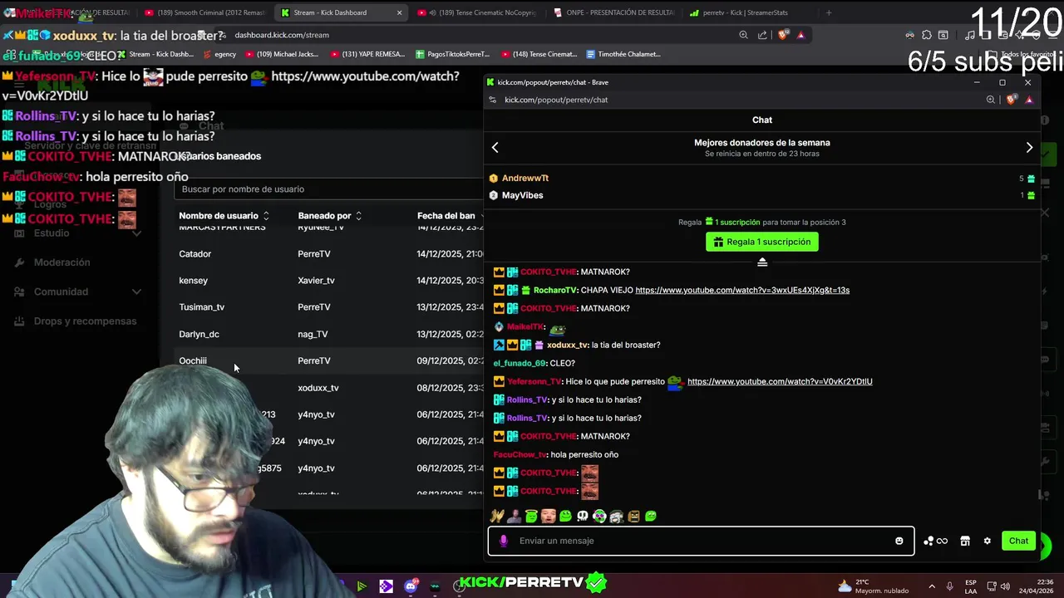Screen dimensions: 1064x598
Task: Expand Comunidad section in sidebar
Action: 76,292
